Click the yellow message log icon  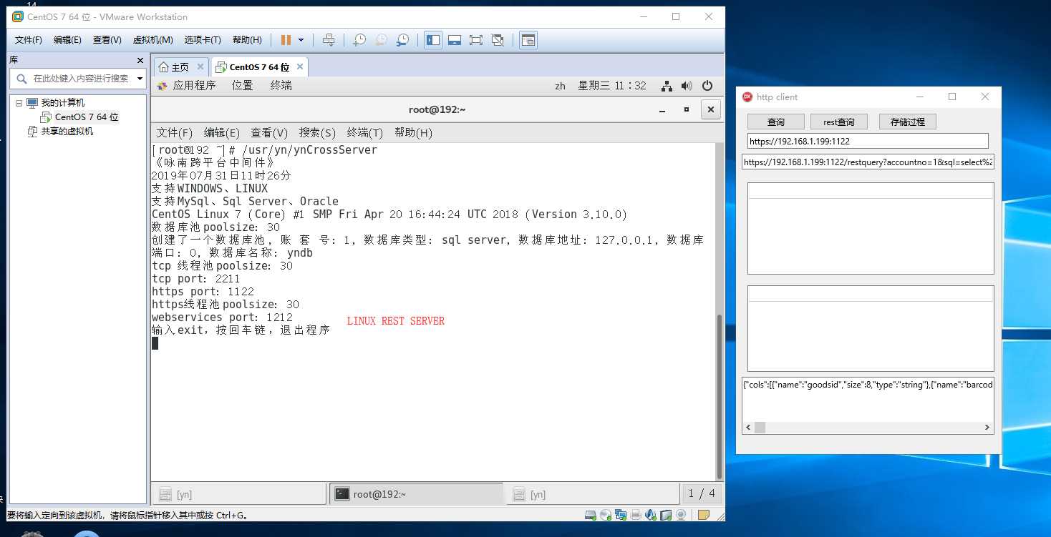click(703, 514)
